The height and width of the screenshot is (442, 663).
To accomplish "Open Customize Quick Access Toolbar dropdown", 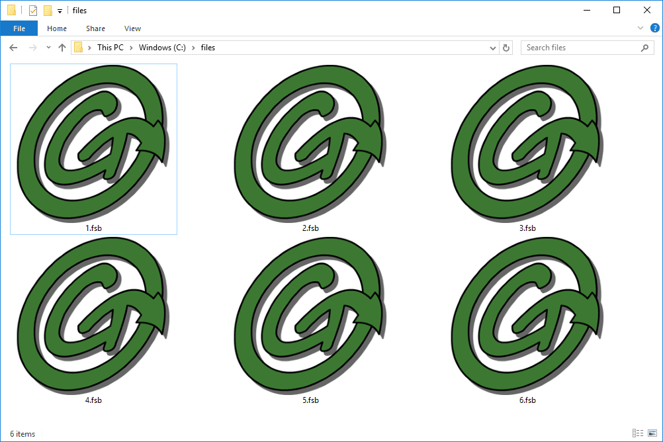I will pyautogui.click(x=60, y=11).
